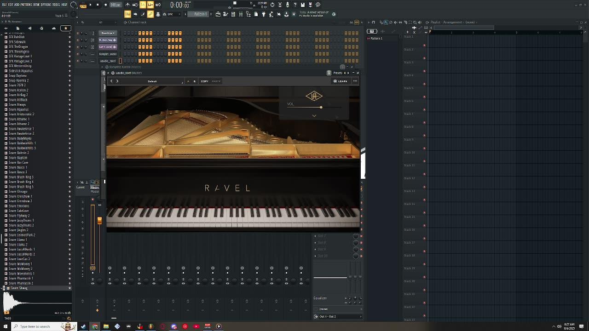589x331 pixels.
Task: Open the mixer output Out 1 - Out 2 dropdown
Action: 338,316
